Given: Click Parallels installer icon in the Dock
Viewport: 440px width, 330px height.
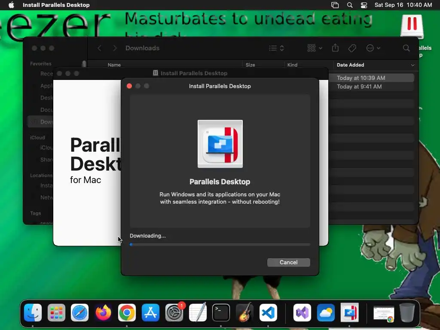Looking at the screenshot, I should 349,313.
